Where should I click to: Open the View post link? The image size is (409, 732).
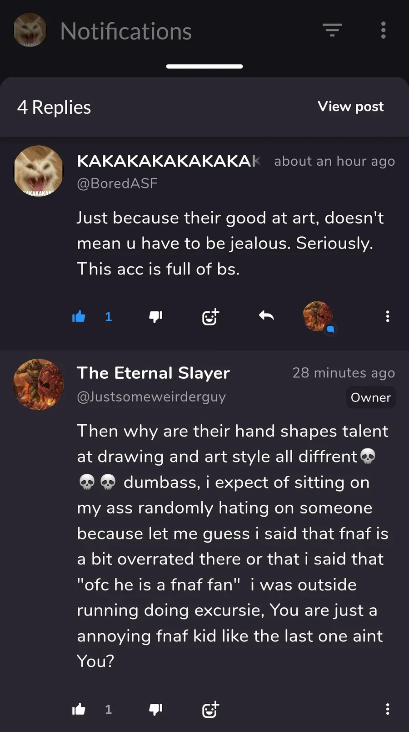(350, 107)
